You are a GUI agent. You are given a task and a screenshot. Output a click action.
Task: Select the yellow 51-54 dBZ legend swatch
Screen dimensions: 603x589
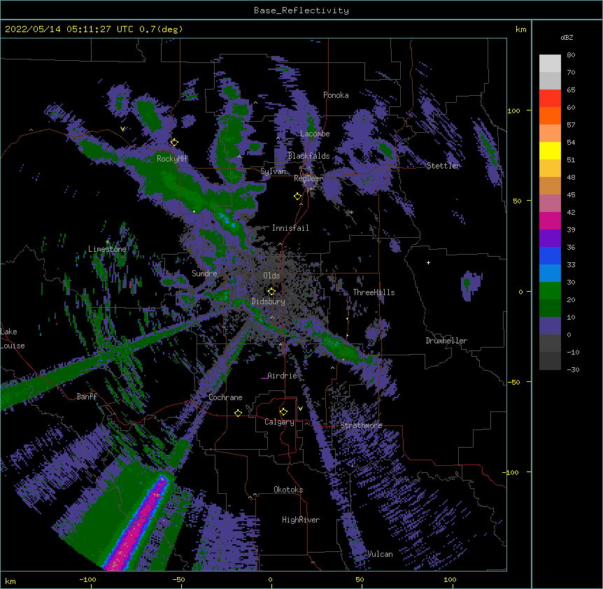tap(550, 150)
